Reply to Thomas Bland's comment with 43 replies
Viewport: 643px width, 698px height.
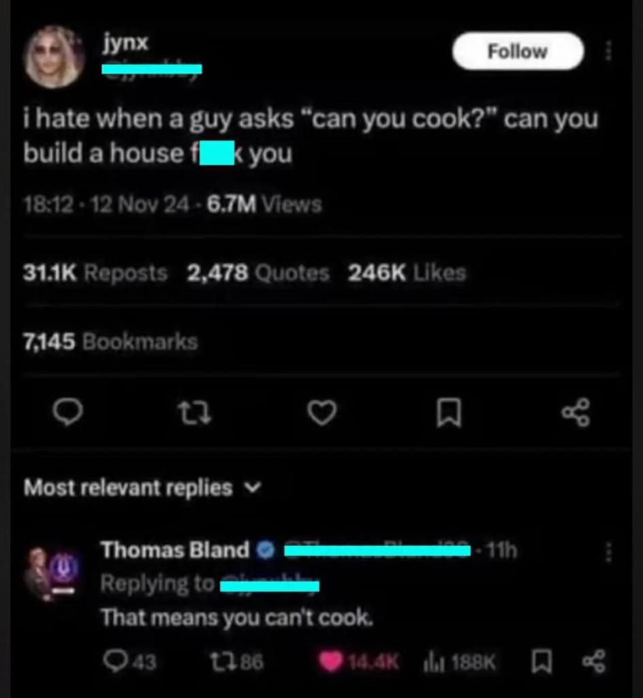coord(129,661)
